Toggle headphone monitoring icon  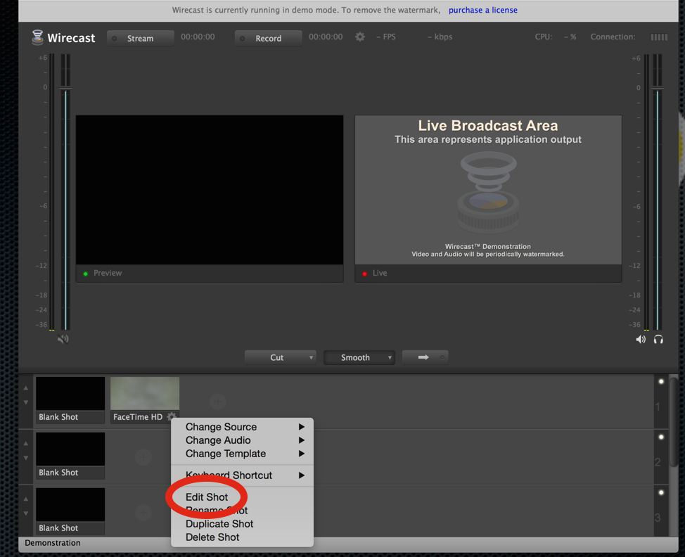[658, 340]
